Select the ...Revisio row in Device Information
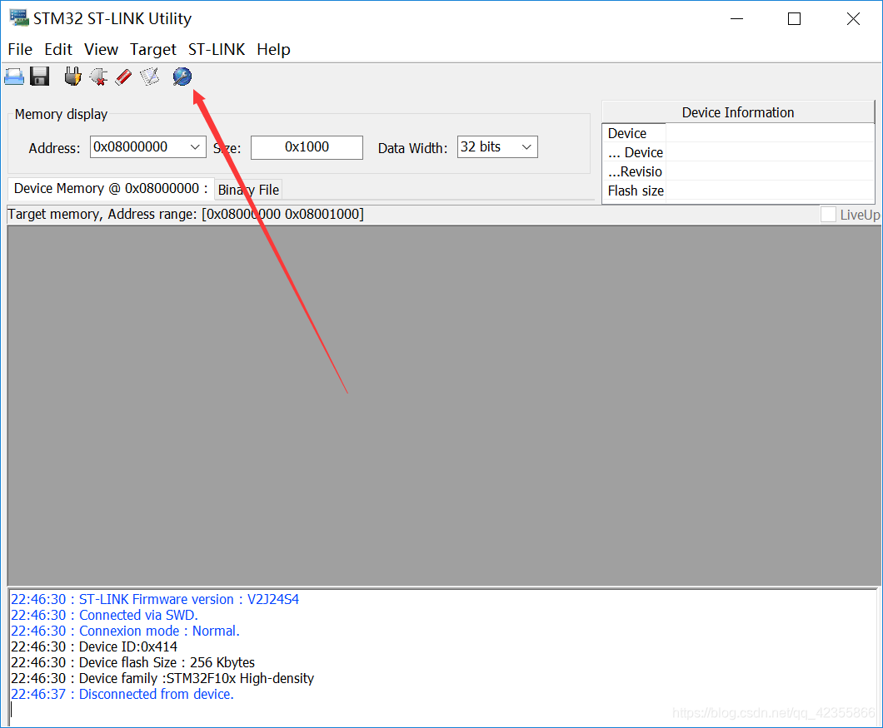 point(738,171)
